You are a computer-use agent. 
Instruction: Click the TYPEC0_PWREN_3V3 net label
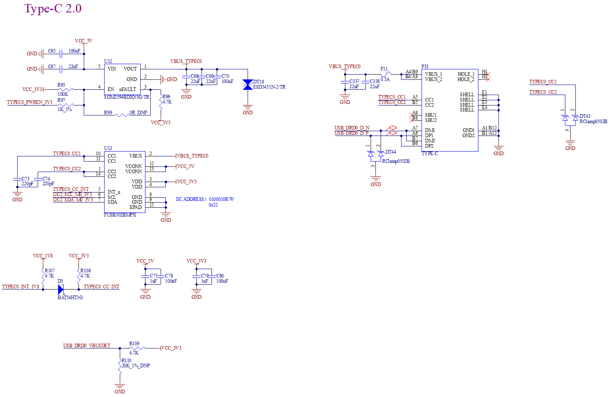coord(30,102)
